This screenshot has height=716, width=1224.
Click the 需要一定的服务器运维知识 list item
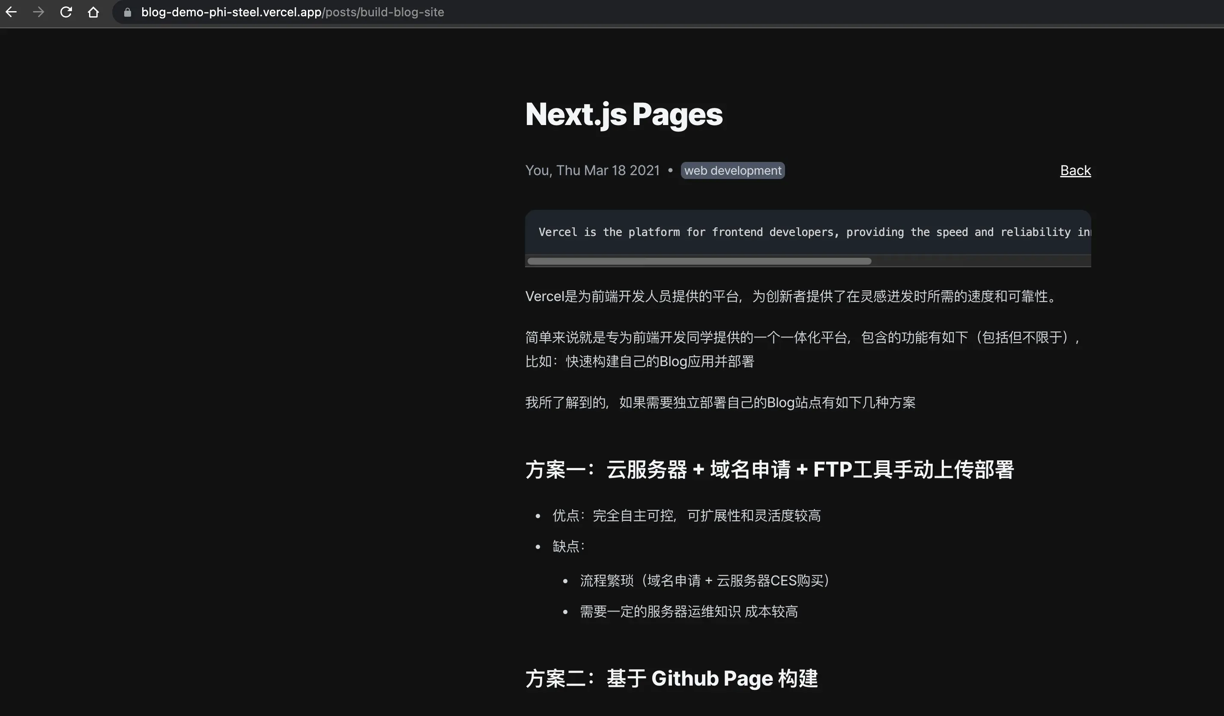click(x=688, y=612)
